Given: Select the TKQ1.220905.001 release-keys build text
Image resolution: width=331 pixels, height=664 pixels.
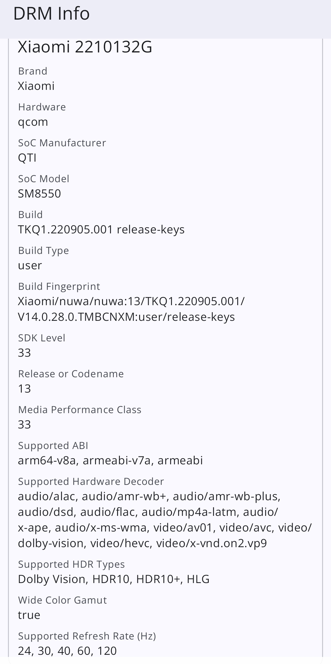Looking at the screenshot, I should 101,229.
